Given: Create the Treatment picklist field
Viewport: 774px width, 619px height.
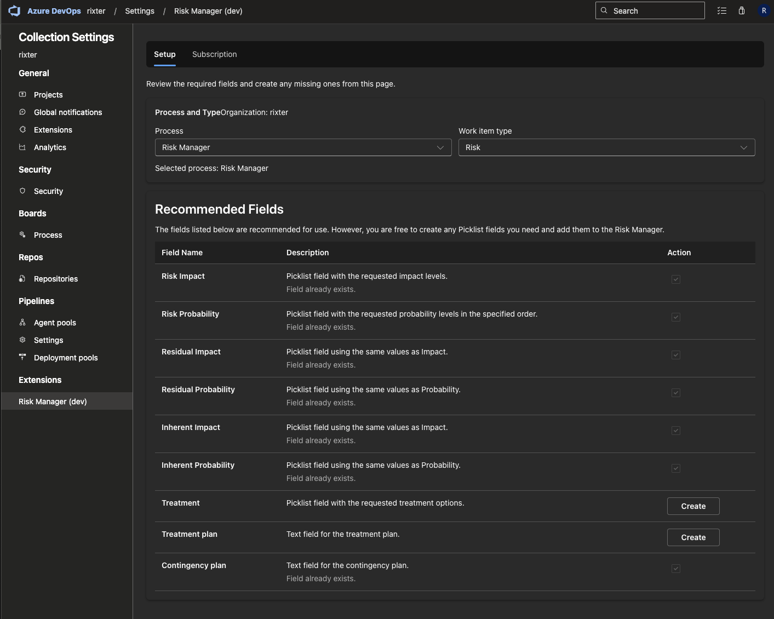Looking at the screenshot, I should pyautogui.click(x=693, y=506).
